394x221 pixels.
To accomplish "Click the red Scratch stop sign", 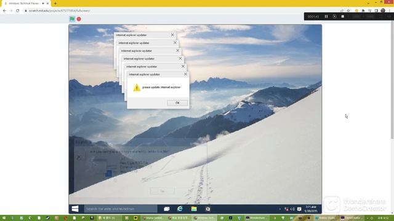I will tap(79, 19).
